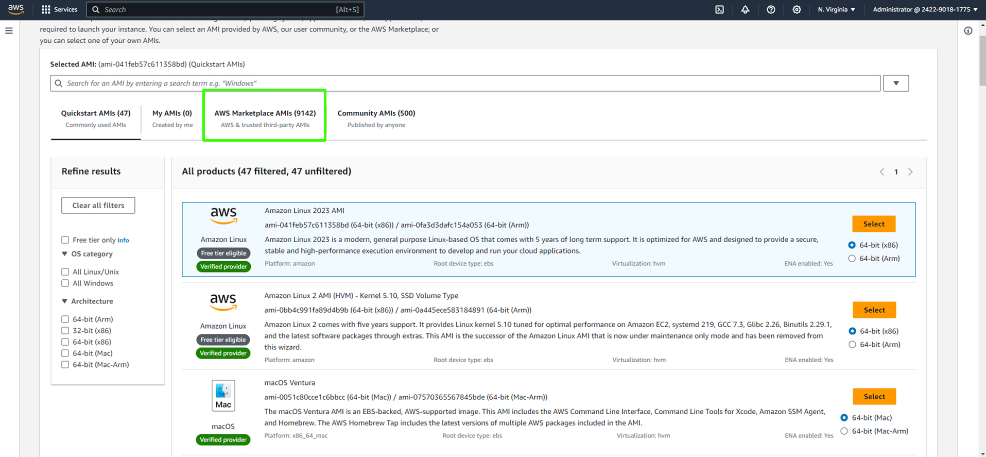
Task: Click Amazon Linux 2 AMI (HVM) title
Action: coord(361,295)
